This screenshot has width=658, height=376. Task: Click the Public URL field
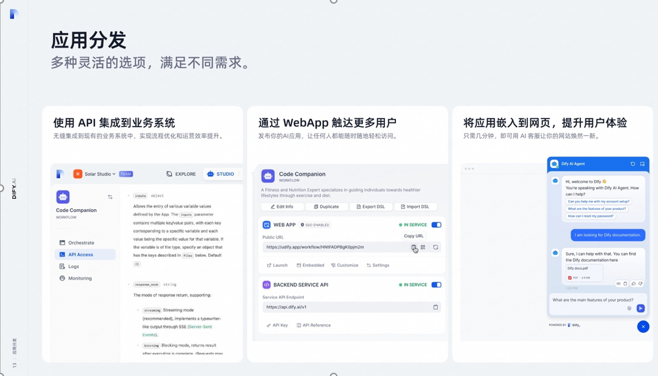click(352, 247)
